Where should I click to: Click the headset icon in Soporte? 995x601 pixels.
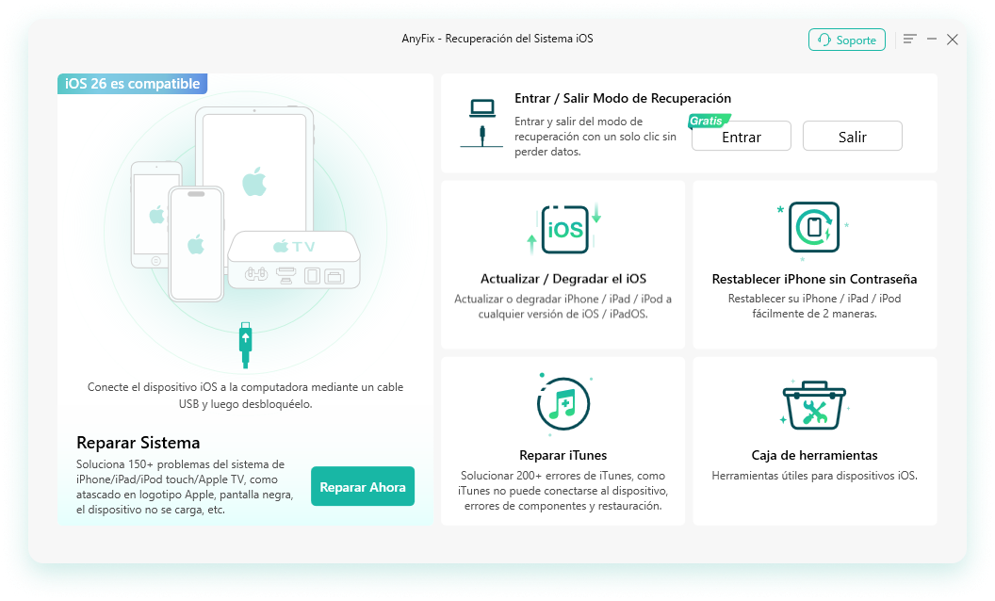pyautogui.click(x=824, y=40)
